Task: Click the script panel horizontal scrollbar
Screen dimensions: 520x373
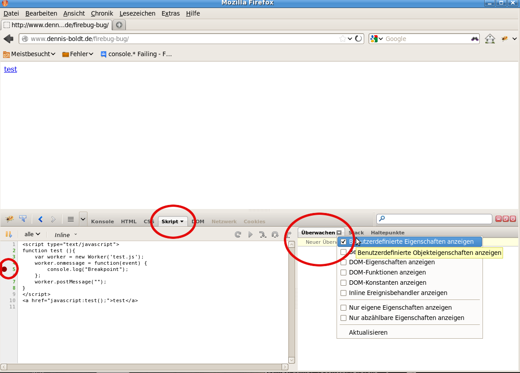Action: click(x=144, y=367)
